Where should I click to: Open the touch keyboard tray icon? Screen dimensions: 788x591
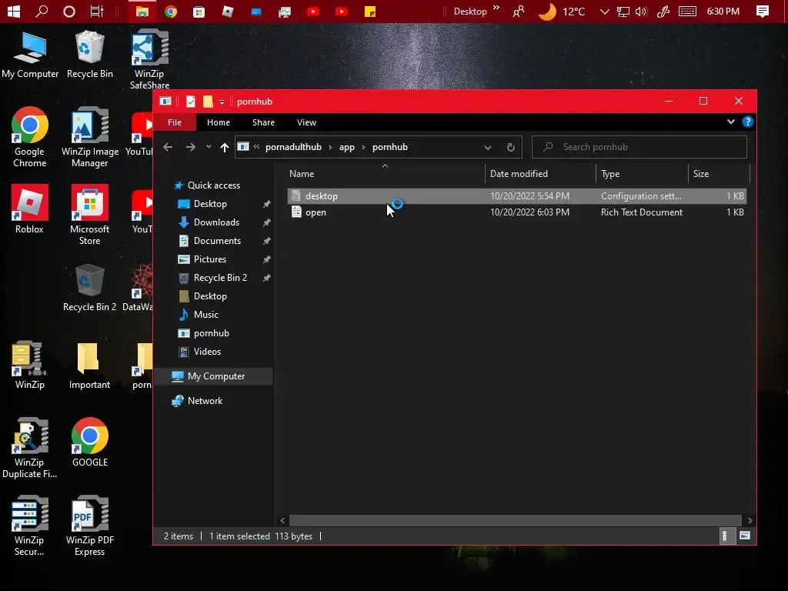(687, 11)
